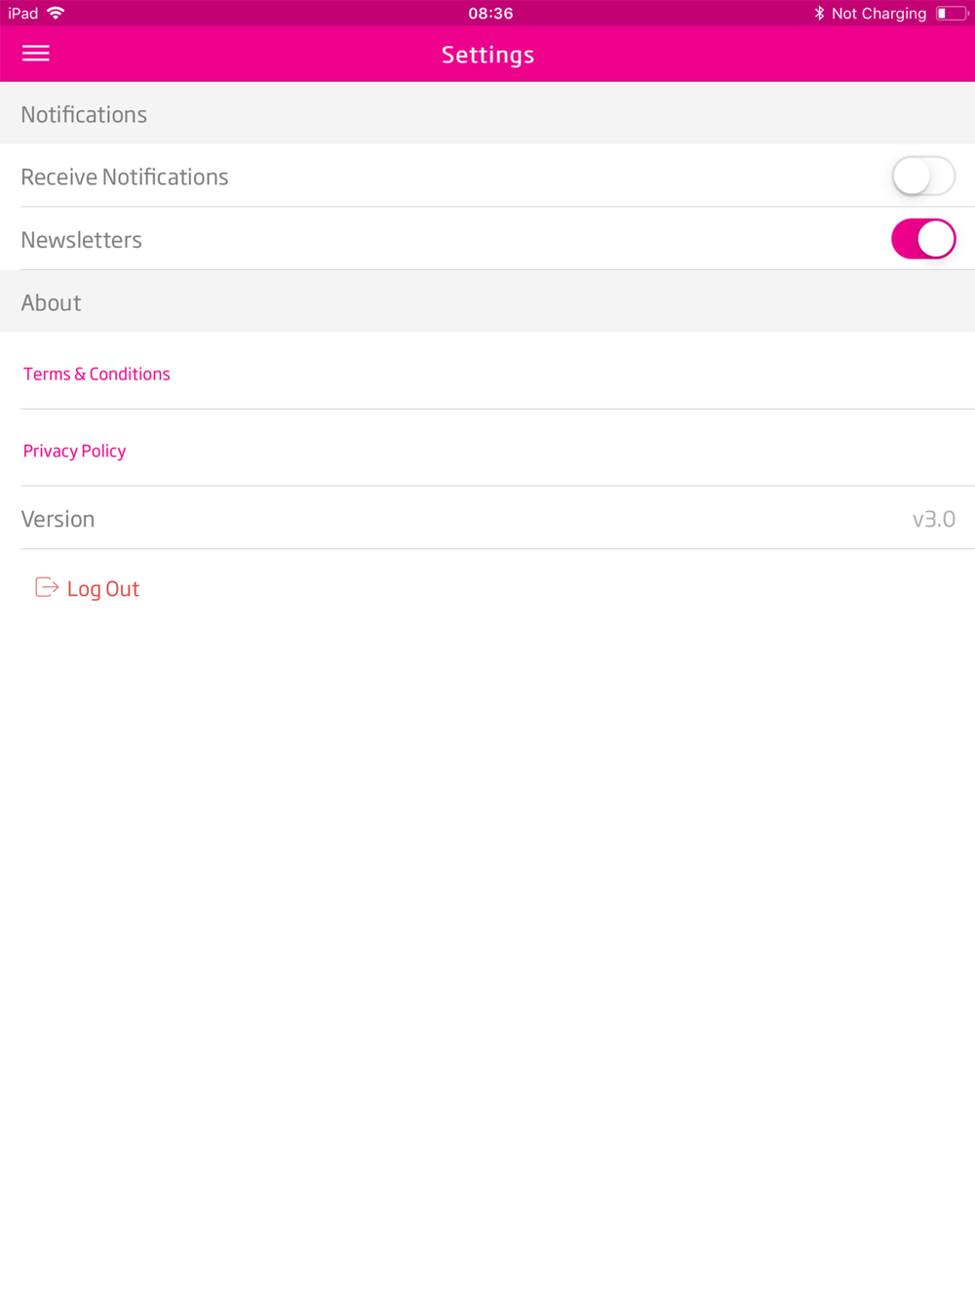Image resolution: width=975 pixels, height=1301 pixels.
Task: Tap the Receive Notifications label
Action: click(x=125, y=177)
